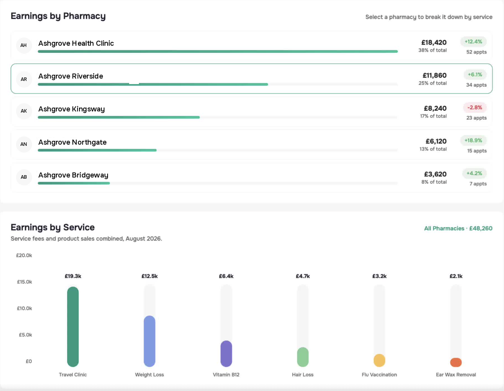Click the £6,120 earnings amount
504x391 pixels.
(436, 141)
